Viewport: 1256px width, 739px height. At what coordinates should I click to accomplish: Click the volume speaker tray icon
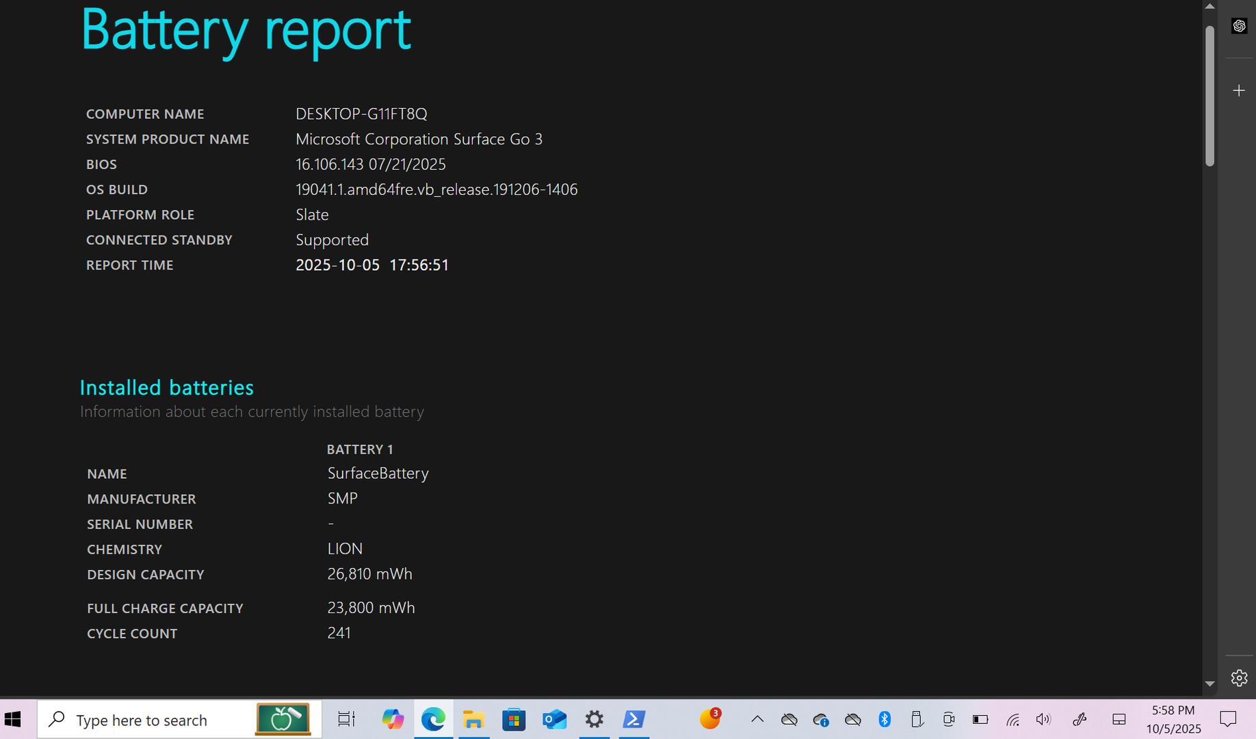[x=1043, y=719]
